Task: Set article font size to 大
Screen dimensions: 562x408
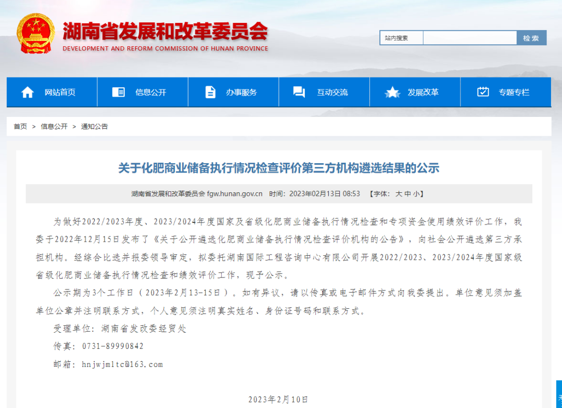Action: point(399,193)
